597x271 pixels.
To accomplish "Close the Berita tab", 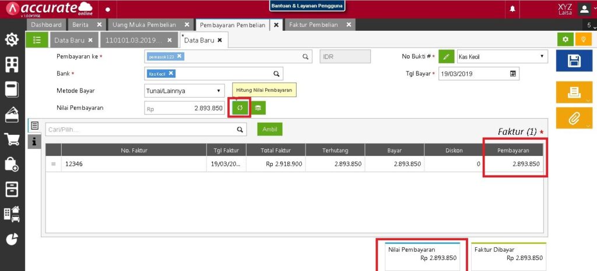I will (x=99, y=24).
